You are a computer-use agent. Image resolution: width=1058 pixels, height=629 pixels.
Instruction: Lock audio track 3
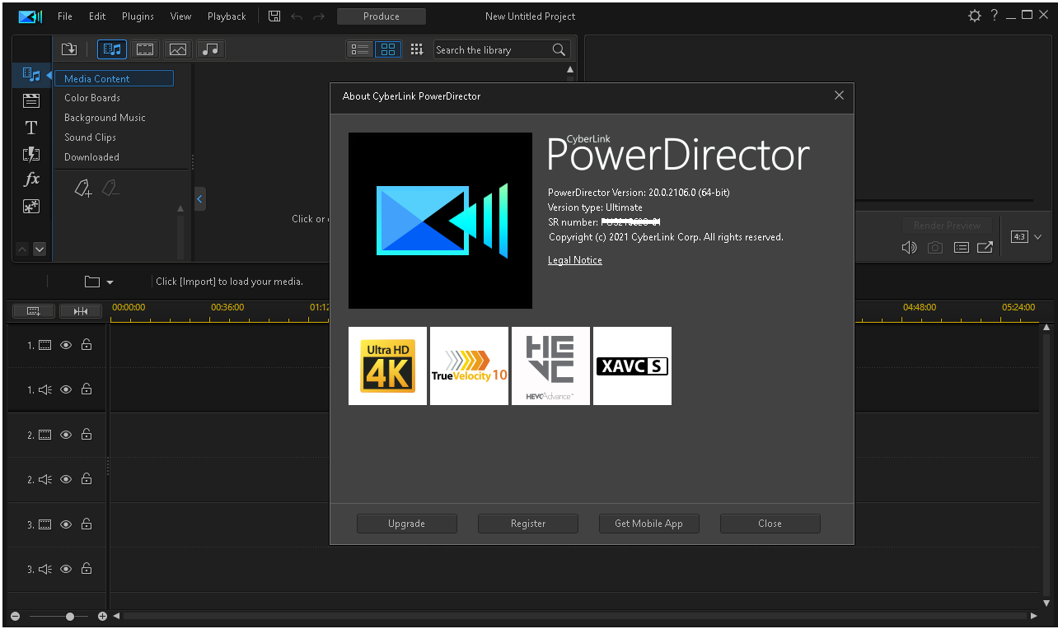coord(87,569)
